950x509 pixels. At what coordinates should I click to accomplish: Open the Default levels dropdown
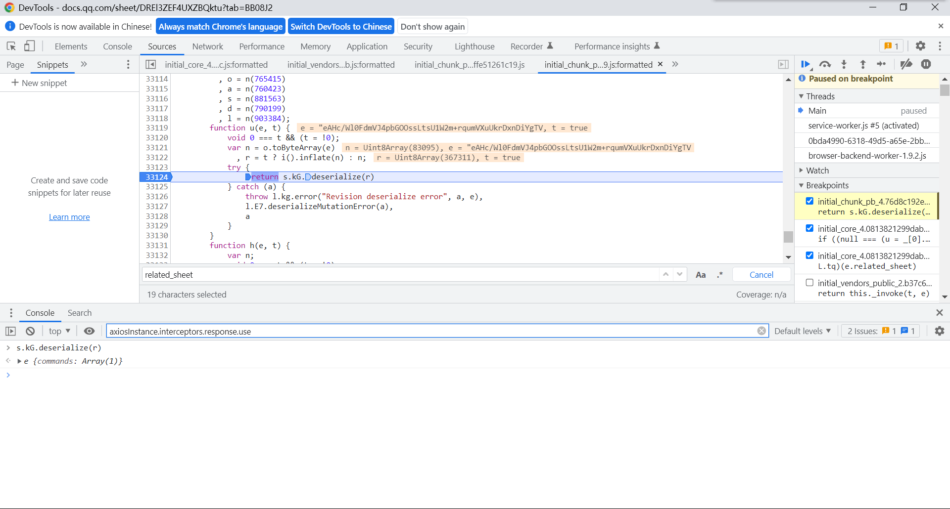click(802, 331)
